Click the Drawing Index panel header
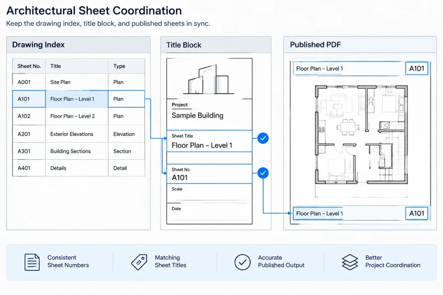The width and height of the screenshot is (443, 295). tap(78, 44)
